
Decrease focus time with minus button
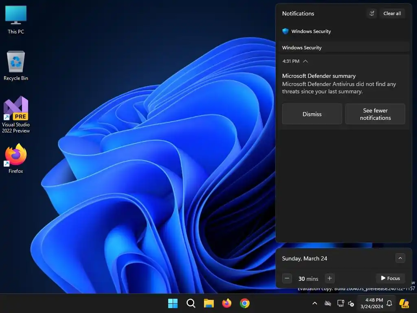[287, 278]
